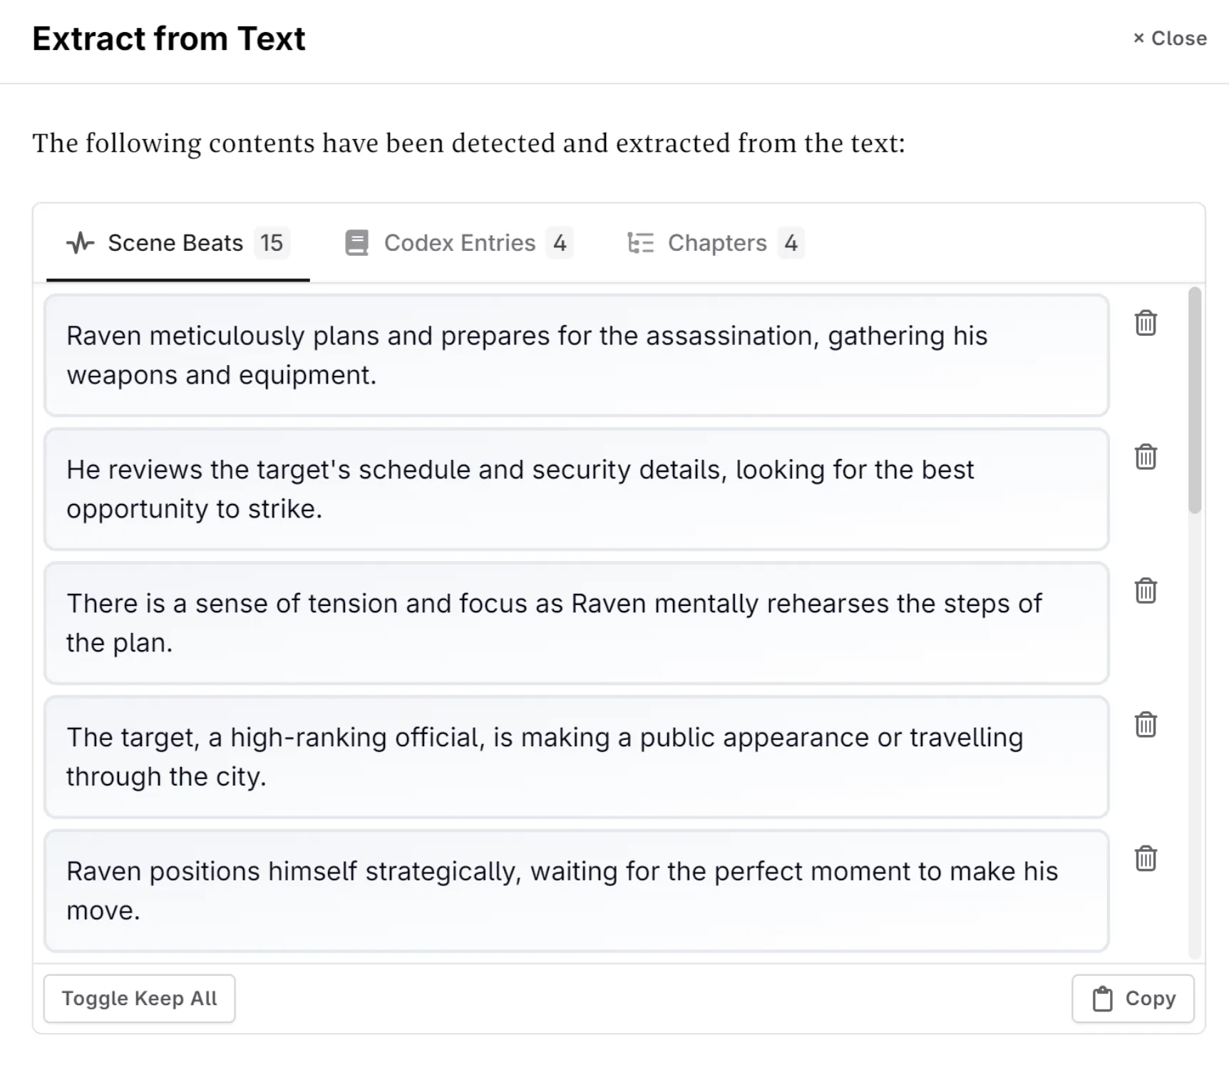
Task: Delete the 'Raven meticulously plans' scene beat
Action: pos(1146,323)
